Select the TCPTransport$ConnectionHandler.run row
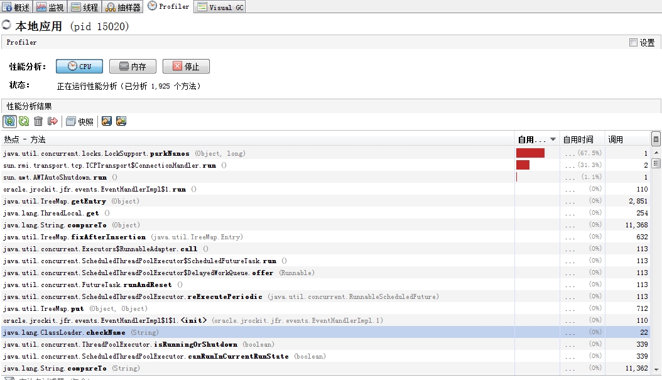Screen dimensions: 662x380 (x=325, y=165)
